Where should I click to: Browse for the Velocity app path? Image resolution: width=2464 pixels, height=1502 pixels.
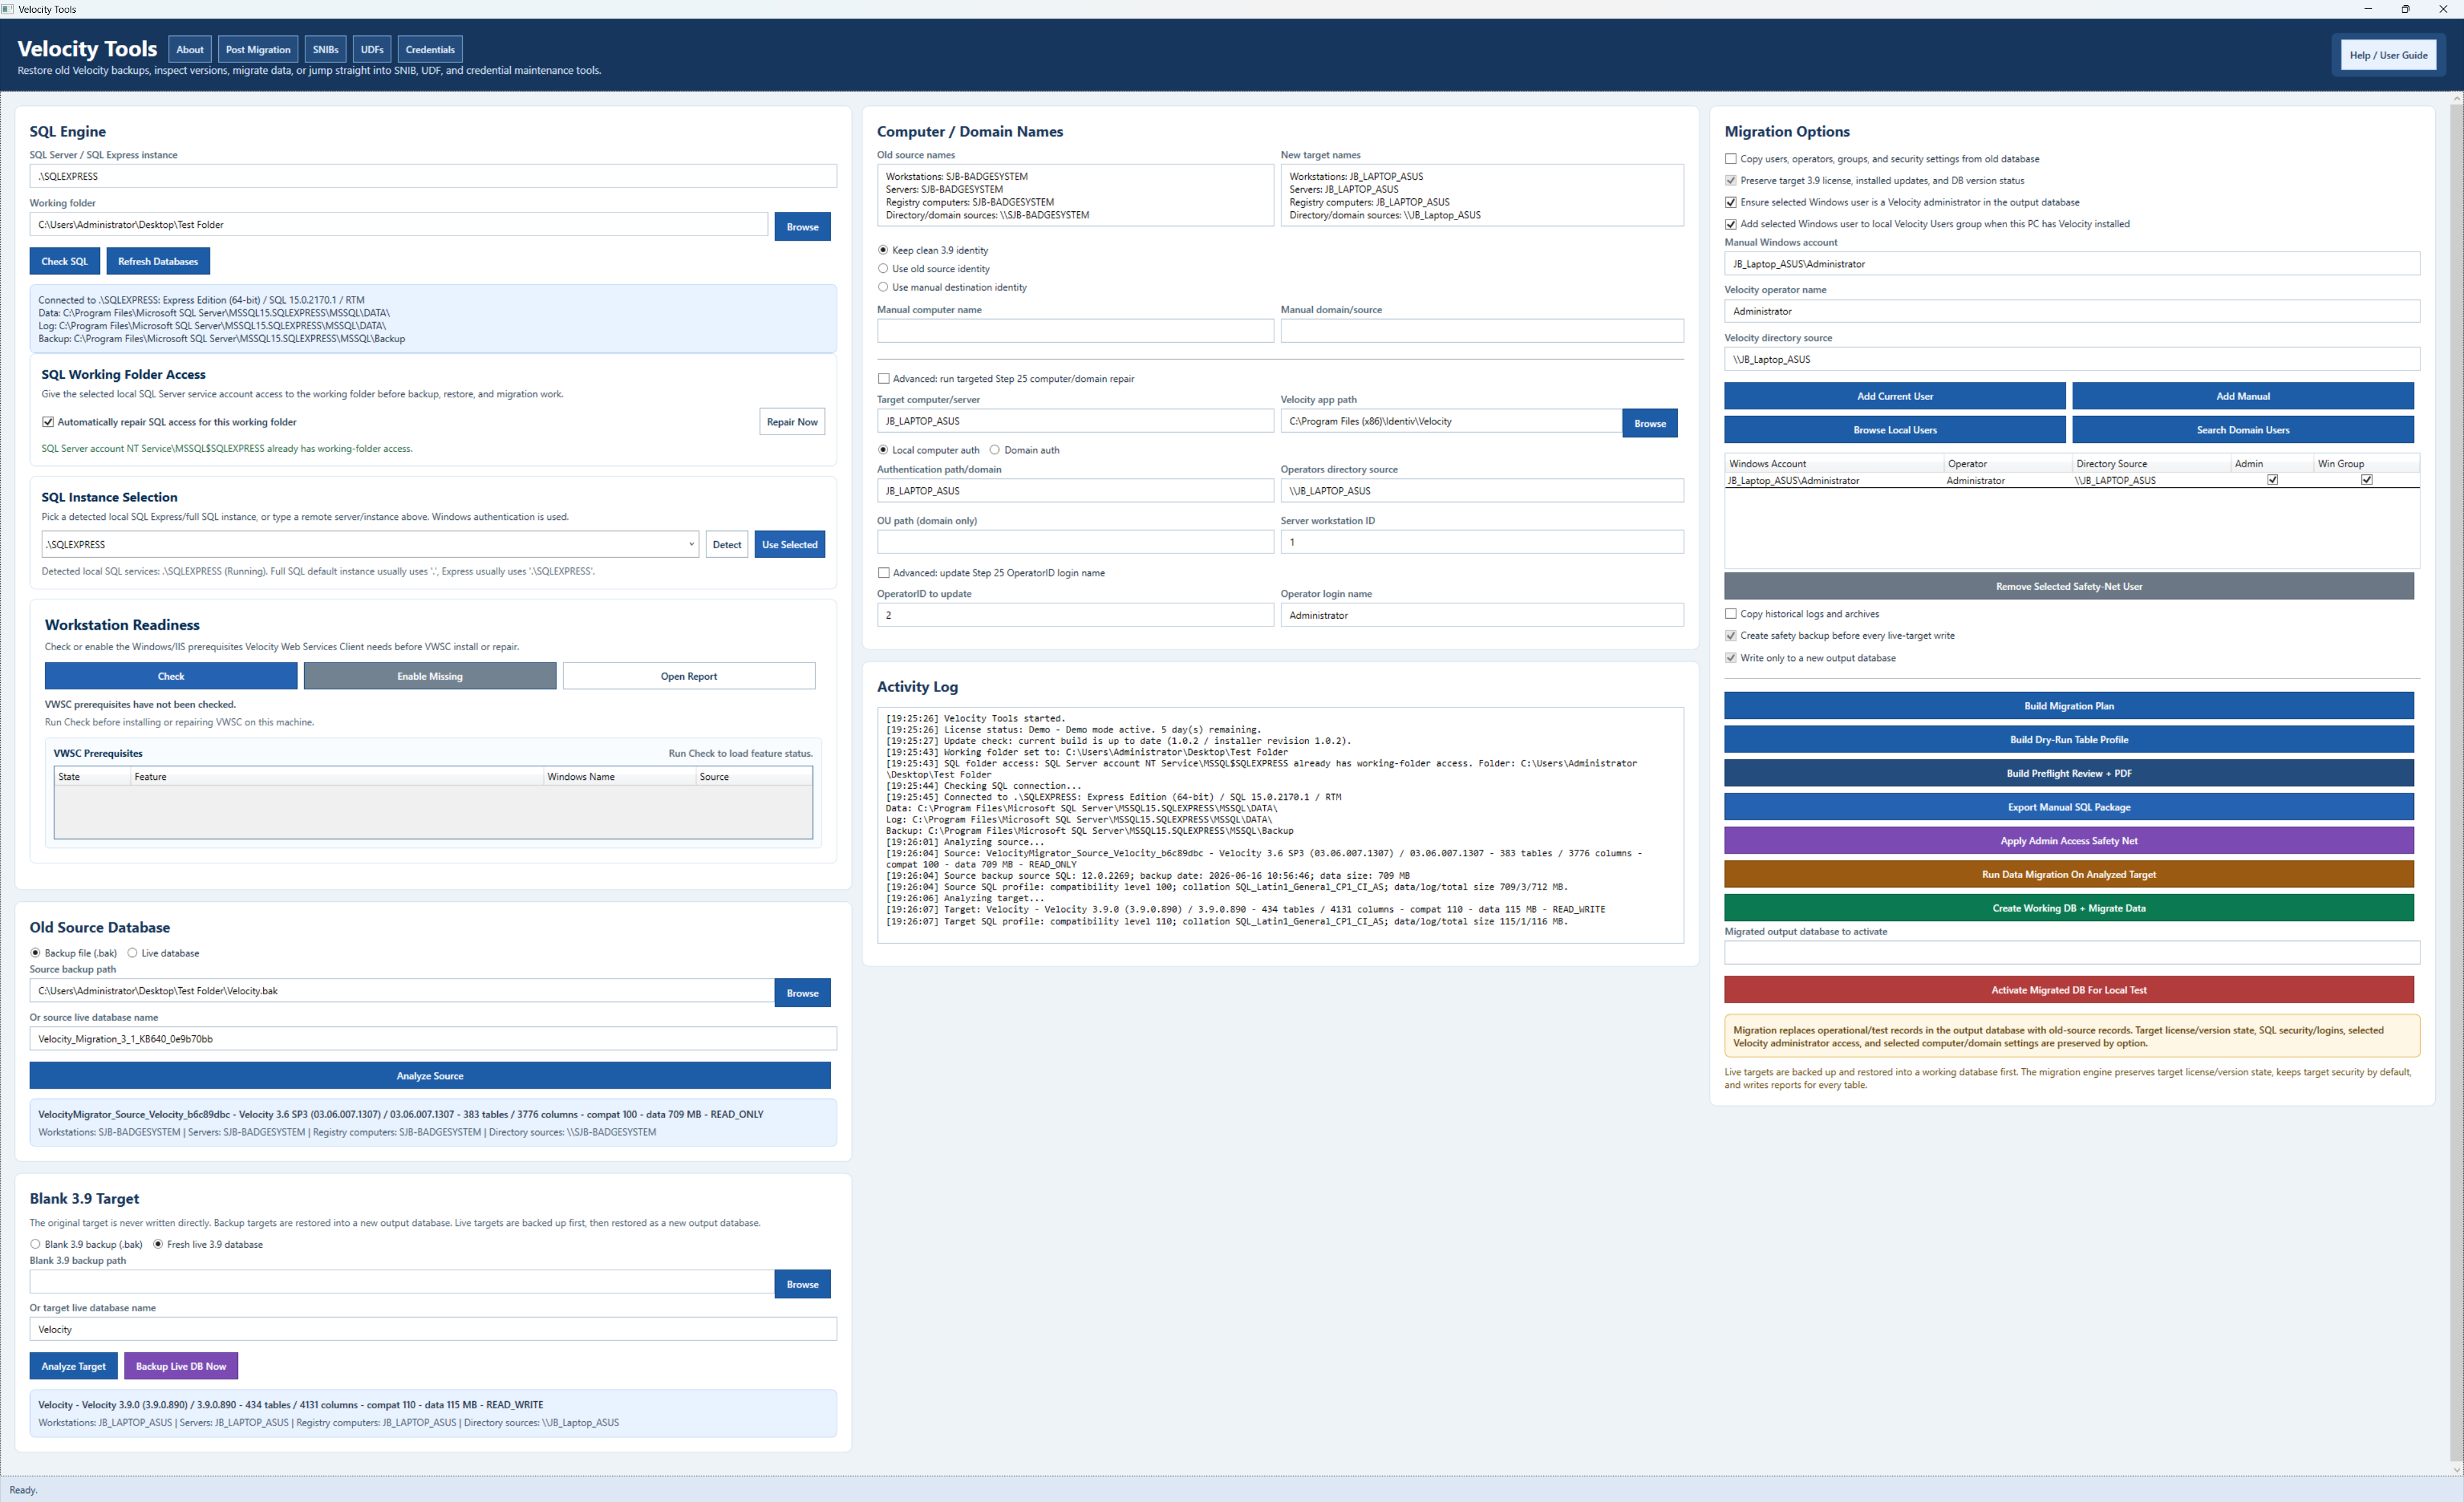pyautogui.click(x=1650, y=423)
